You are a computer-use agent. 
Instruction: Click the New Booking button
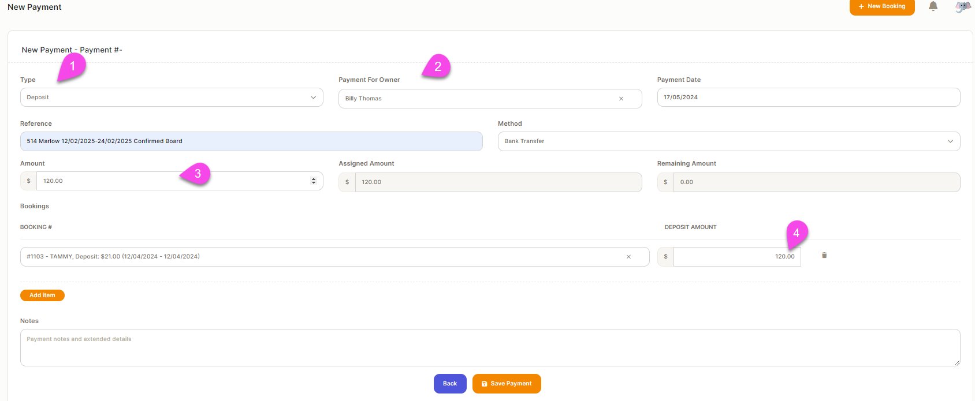coord(881,7)
